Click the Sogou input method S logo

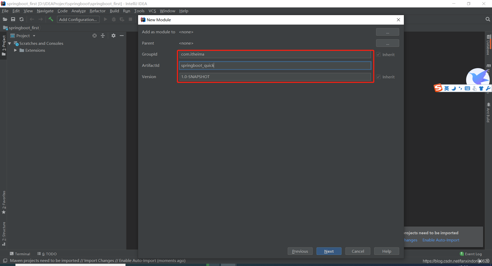point(438,88)
